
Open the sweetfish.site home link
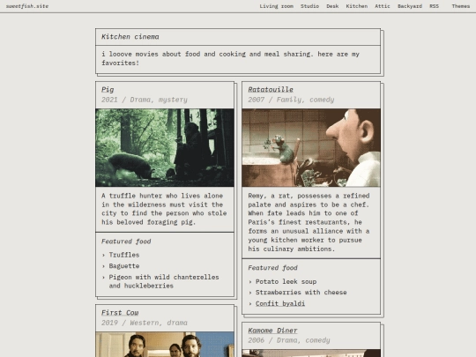click(27, 6)
